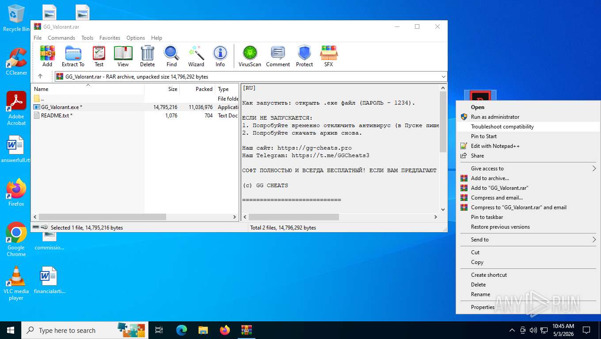Image resolution: width=601 pixels, height=339 pixels.
Task: Open the notifications action center icon
Action: tap(586, 330)
